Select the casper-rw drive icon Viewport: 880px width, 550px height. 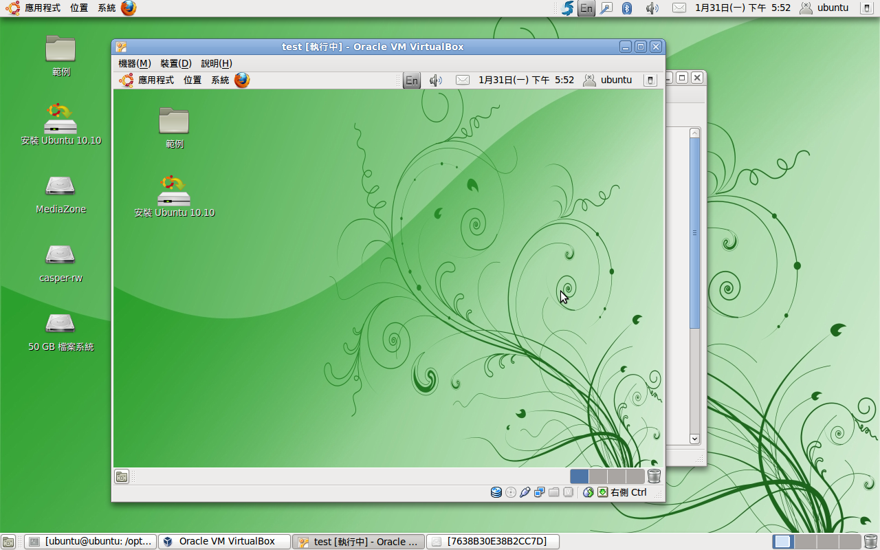click(61, 263)
